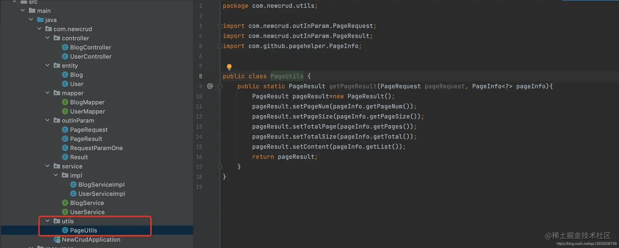Open the RequestParamOne class
The image size is (619, 248).
pos(96,148)
